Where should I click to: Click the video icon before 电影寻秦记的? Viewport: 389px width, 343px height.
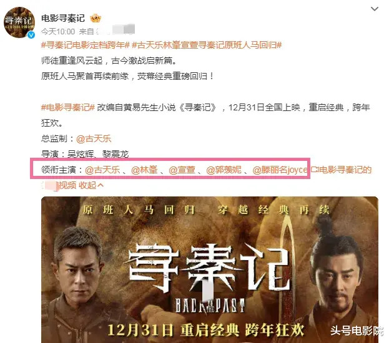pos(315,170)
